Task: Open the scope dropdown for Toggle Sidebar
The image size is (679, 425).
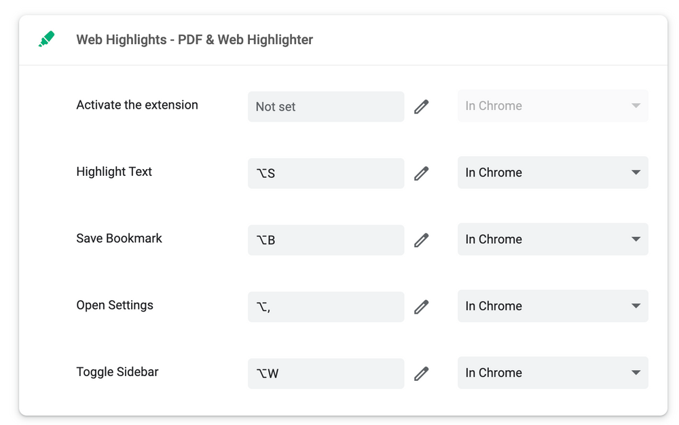Action: [x=553, y=373]
